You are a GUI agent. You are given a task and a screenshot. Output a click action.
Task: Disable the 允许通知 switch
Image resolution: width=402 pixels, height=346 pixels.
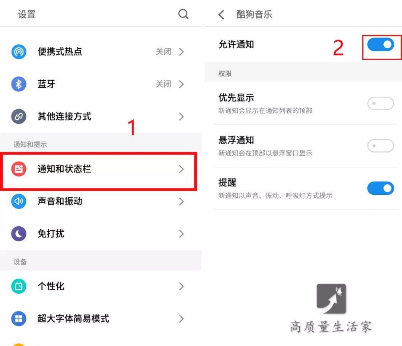point(380,45)
